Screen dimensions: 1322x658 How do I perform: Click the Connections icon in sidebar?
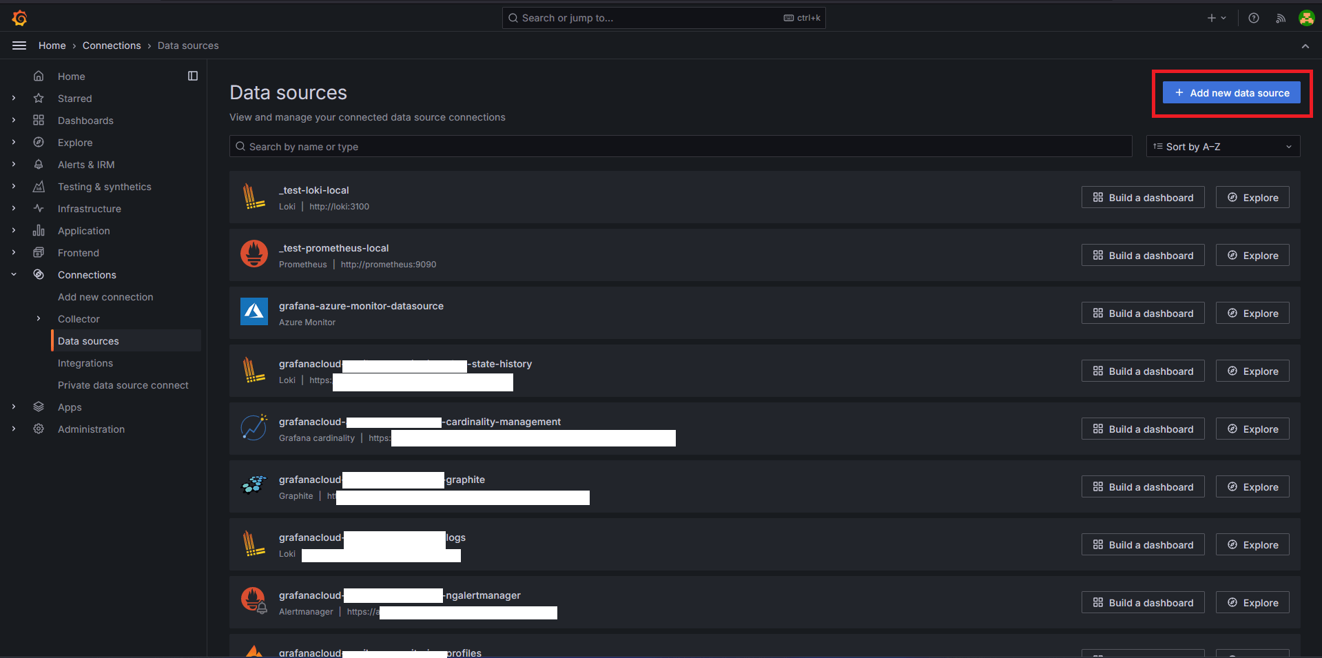pos(39,274)
